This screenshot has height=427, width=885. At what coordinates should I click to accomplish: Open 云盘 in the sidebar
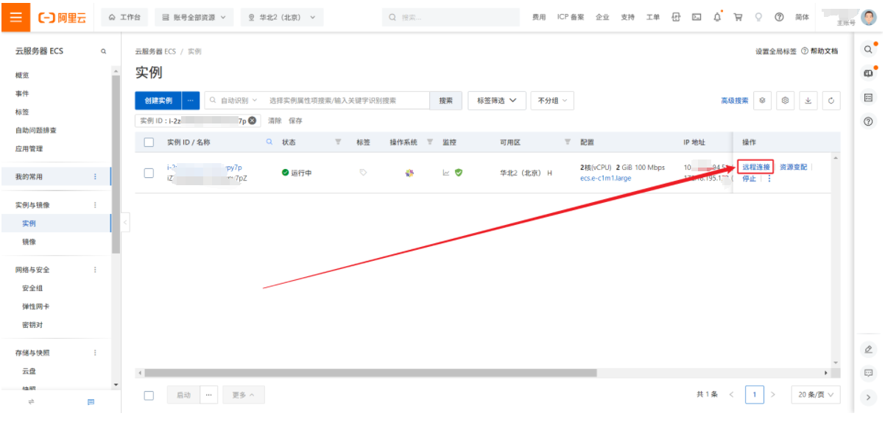(29, 371)
